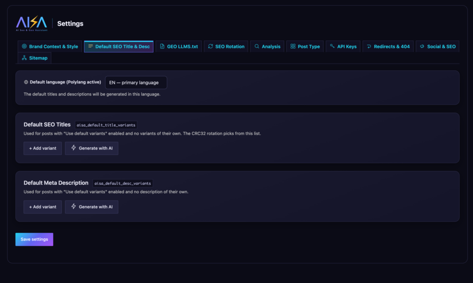Click the aisa_default_title_variants code label

tap(106, 125)
